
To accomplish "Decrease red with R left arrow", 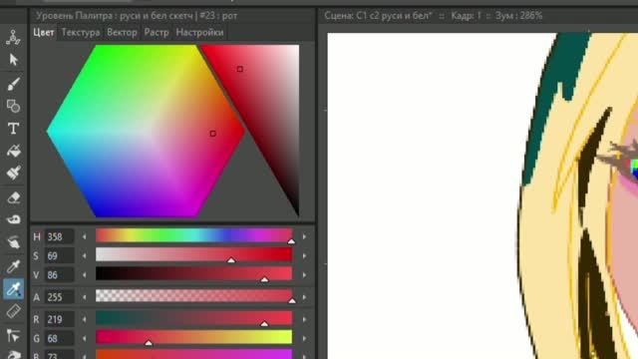I will 84,319.
